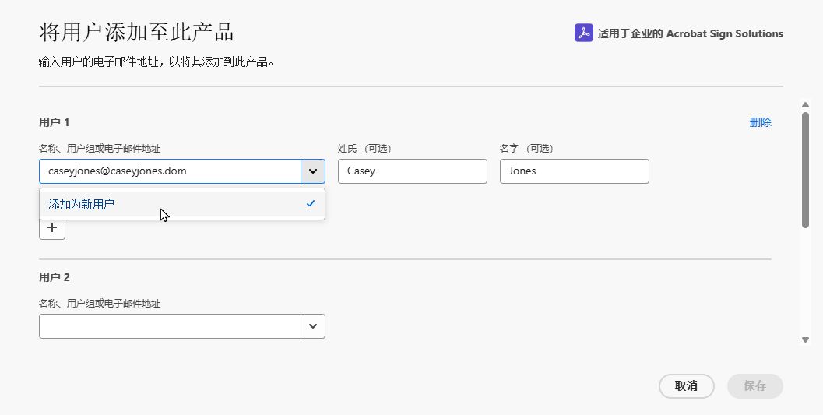Click the empty User 2 email field
Viewport: 823px width, 415px height.
click(170, 326)
